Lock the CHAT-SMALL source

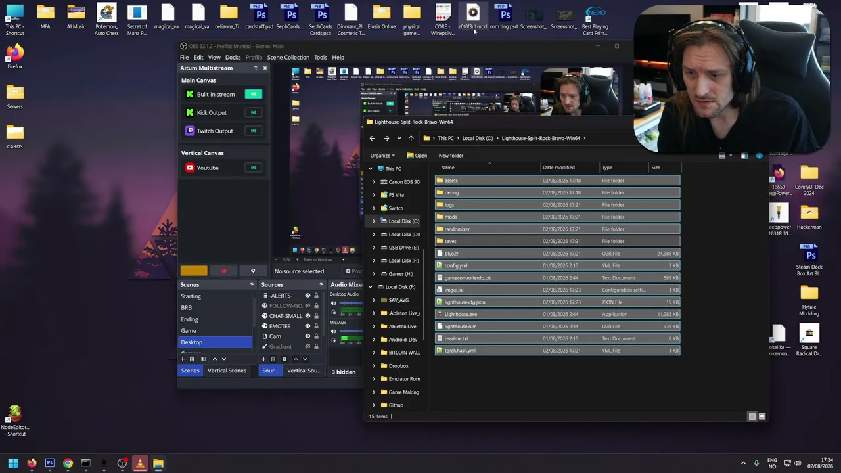point(316,316)
